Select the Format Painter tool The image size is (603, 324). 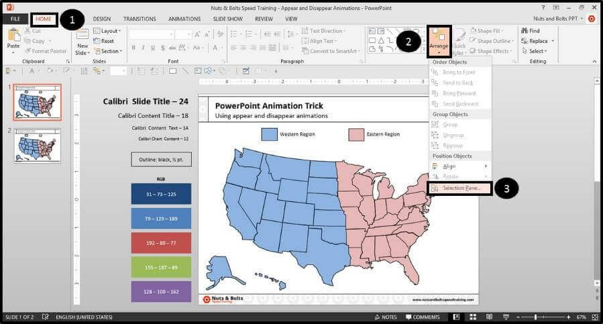click(46, 51)
